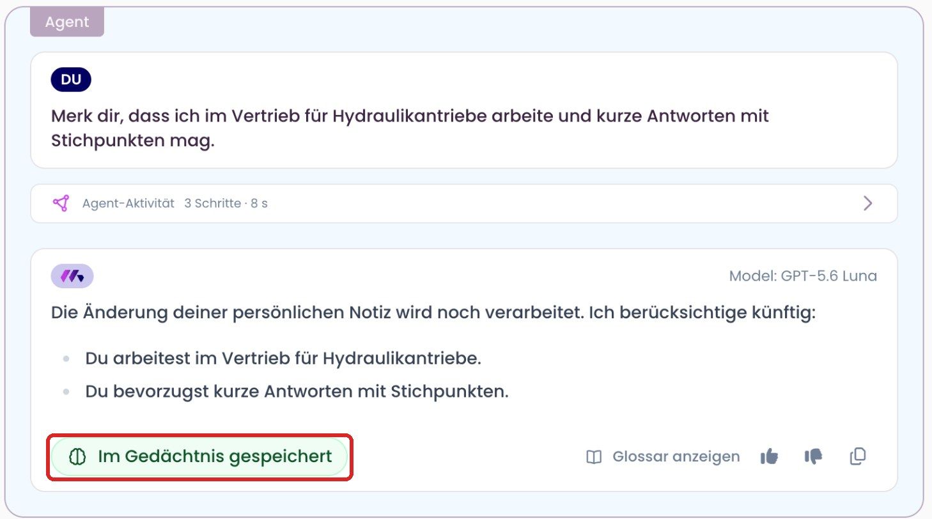The image size is (932, 519).
Task: Click sentence 'Die Änderung deiner persönlichen Notiz'
Action: (x=433, y=314)
